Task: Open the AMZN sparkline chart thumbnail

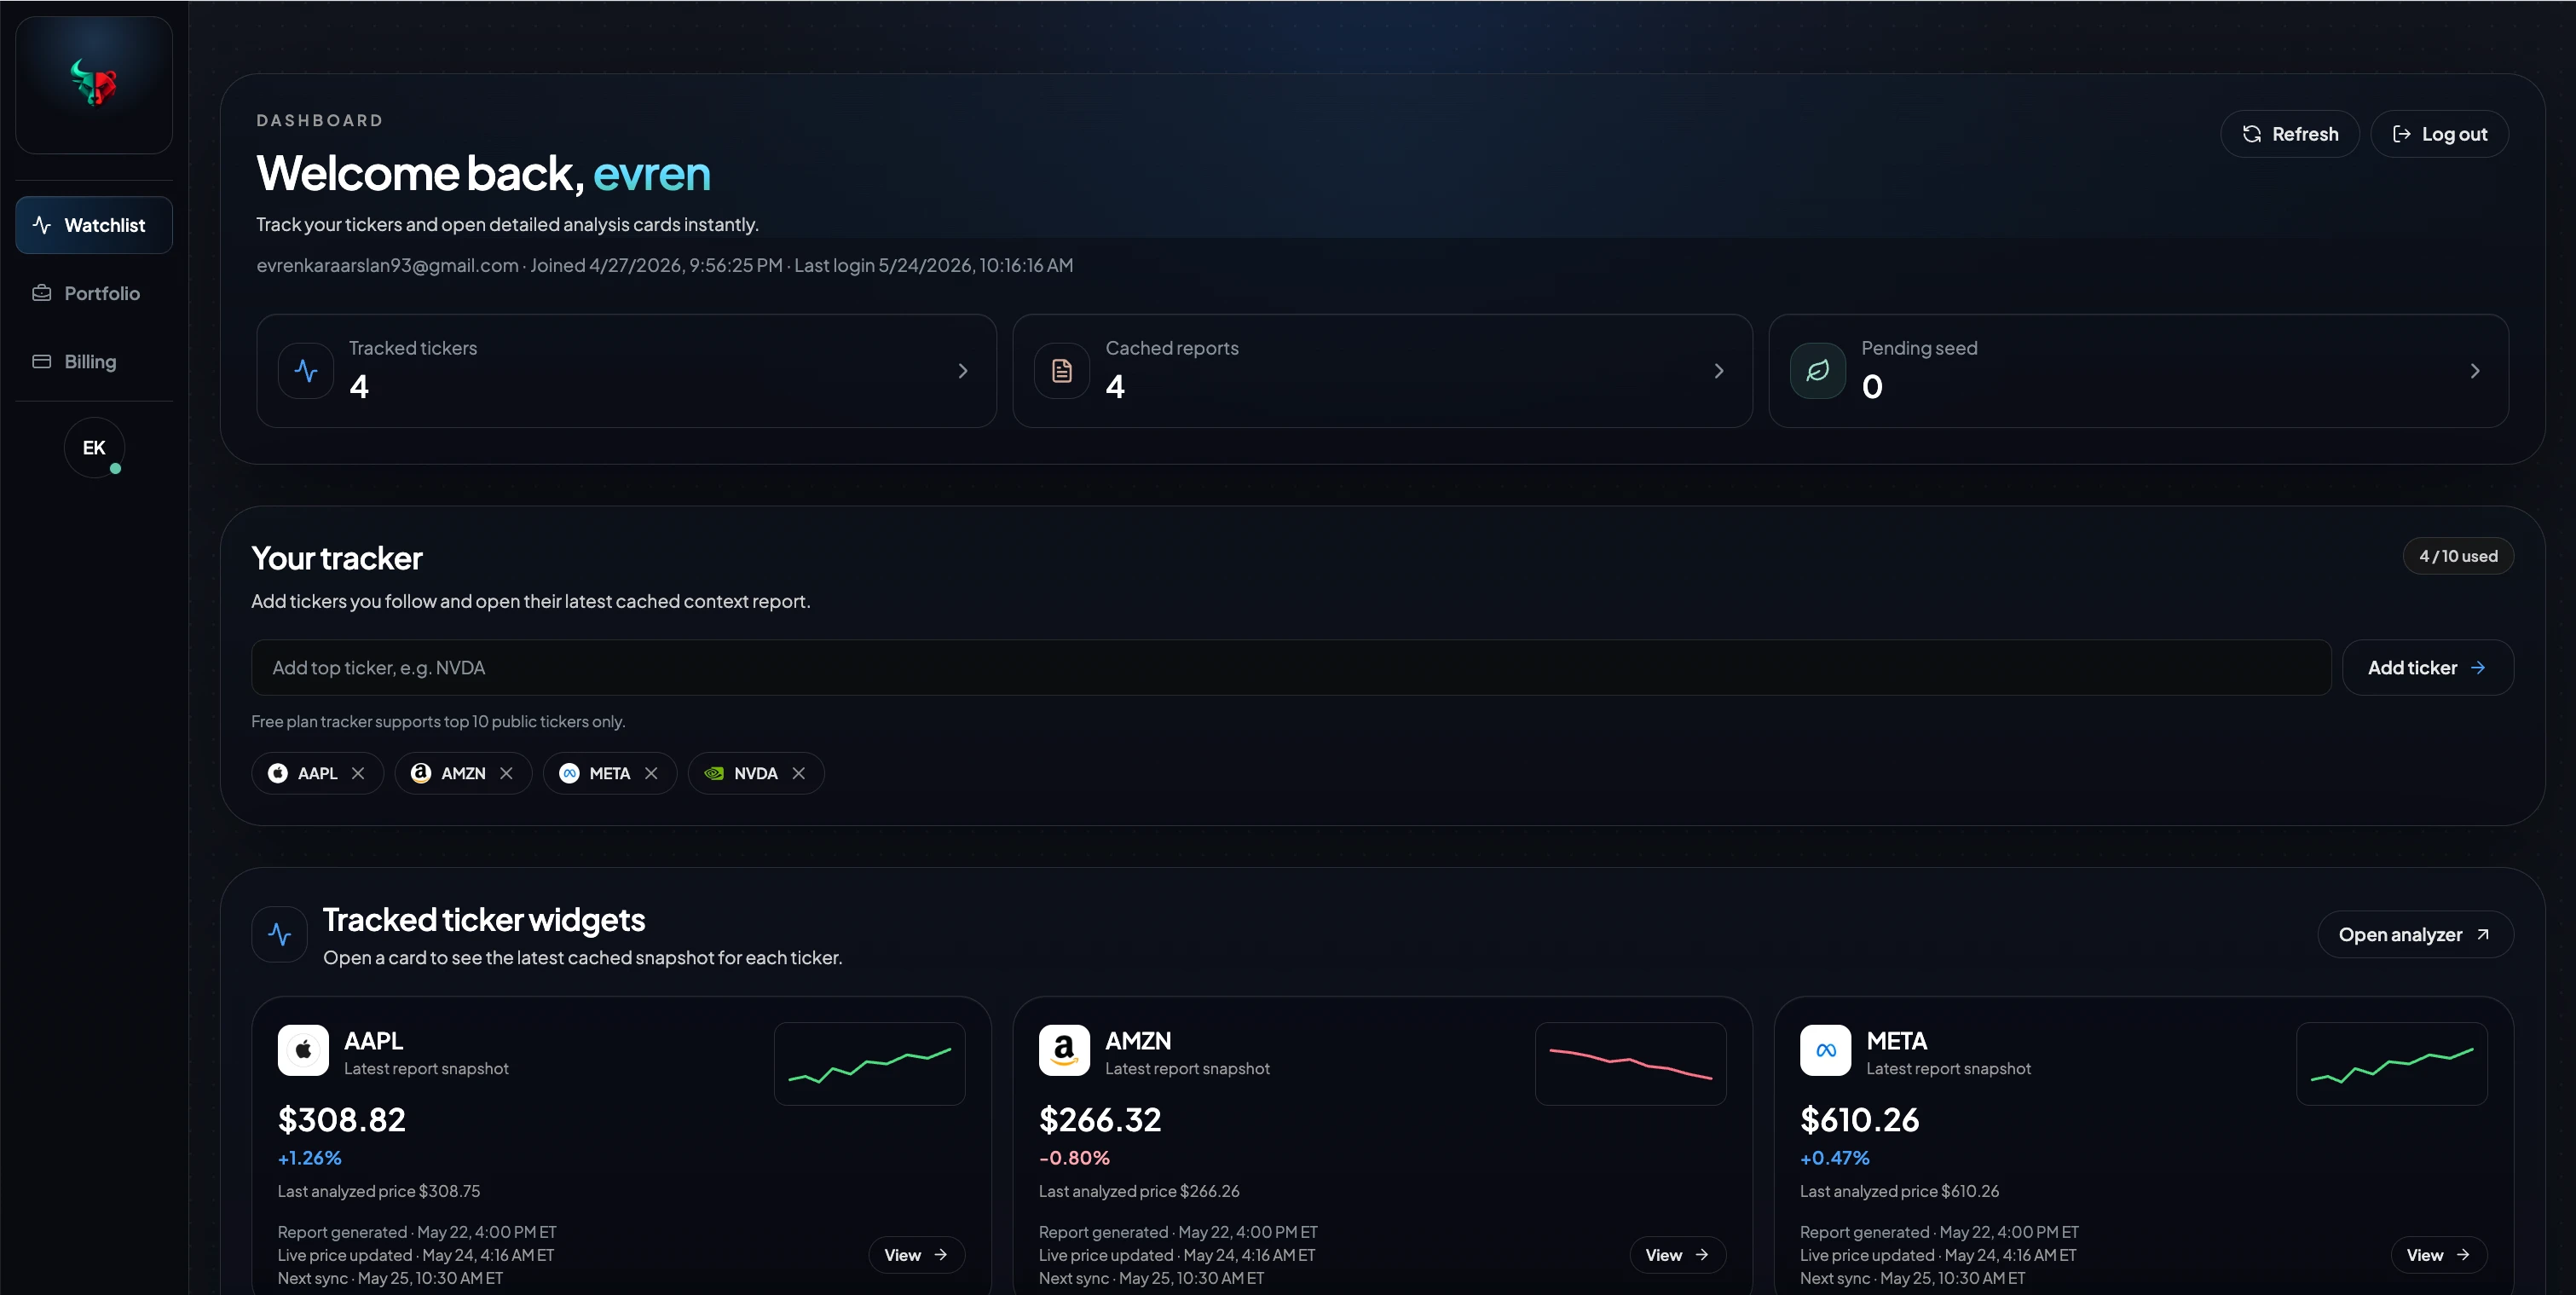Action: click(1631, 1063)
